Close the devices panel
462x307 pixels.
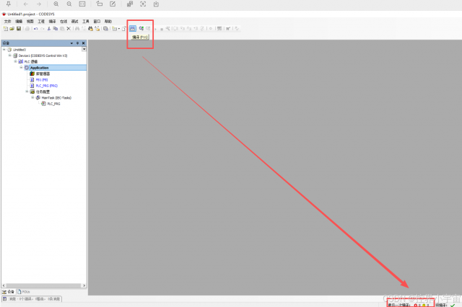[x=84, y=43]
